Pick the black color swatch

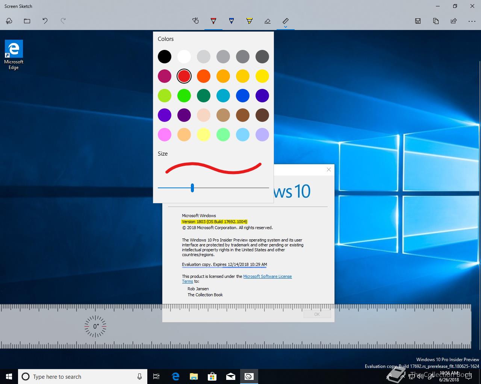165,57
